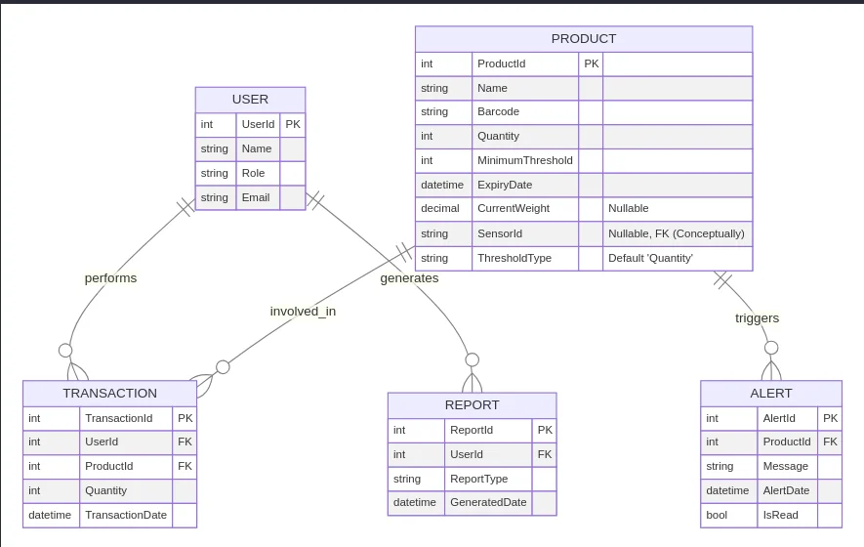Select the USER entity title

pyautogui.click(x=250, y=100)
